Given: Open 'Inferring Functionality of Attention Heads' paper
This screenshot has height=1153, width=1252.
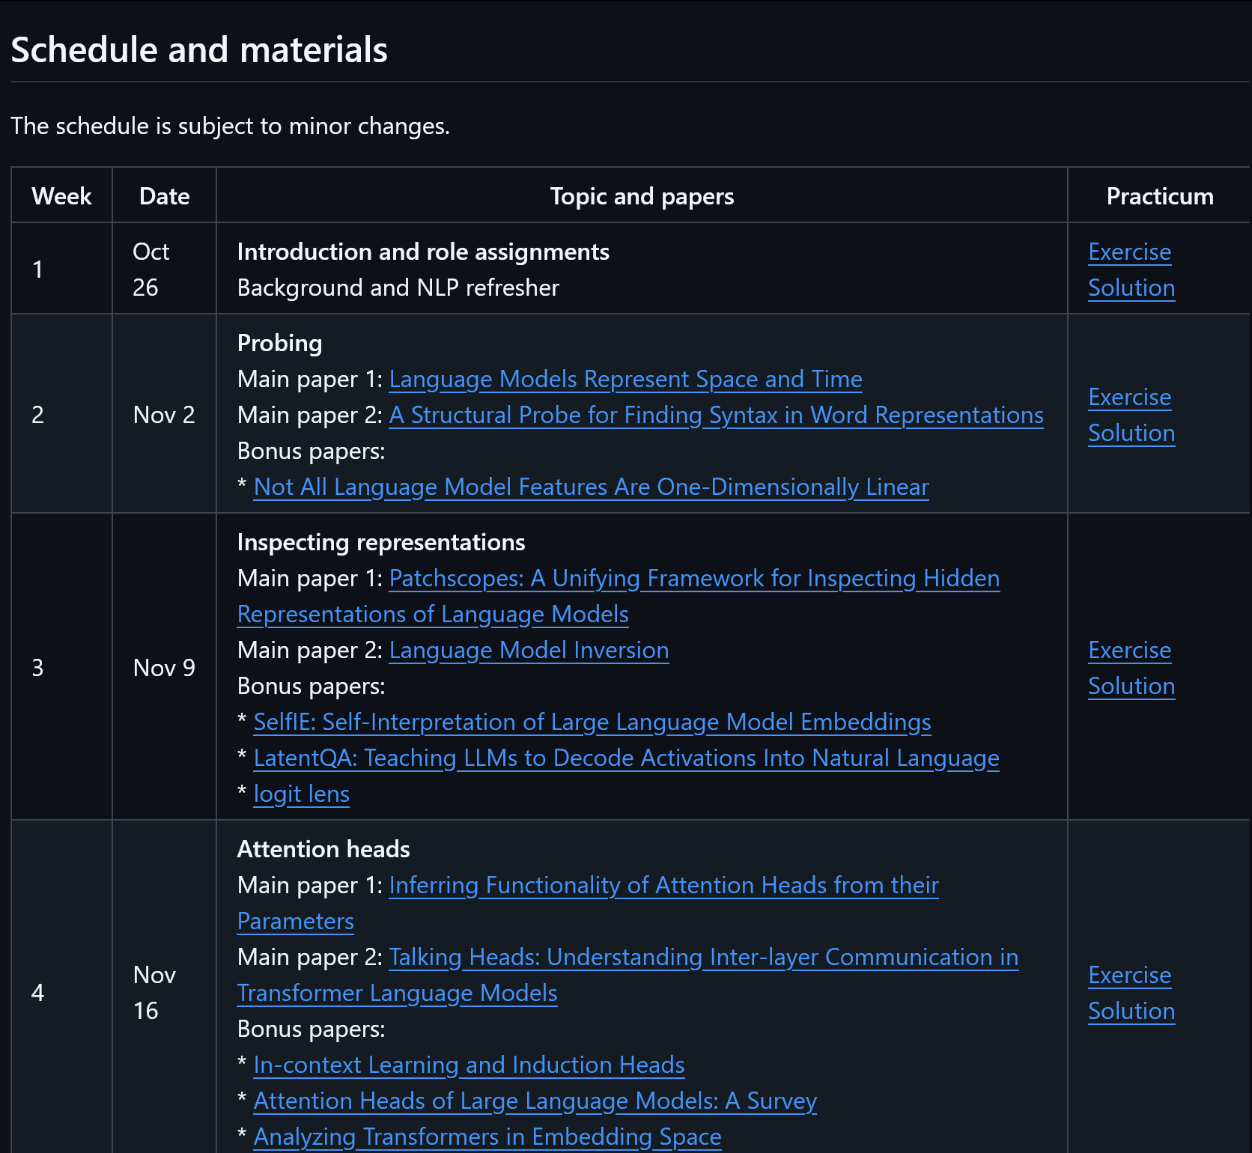Looking at the screenshot, I should (x=663, y=886).
